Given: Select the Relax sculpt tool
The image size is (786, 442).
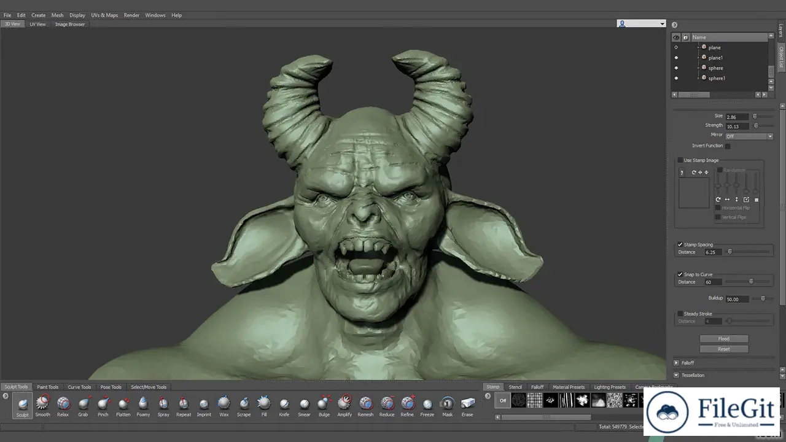Looking at the screenshot, I should (63, 406).
